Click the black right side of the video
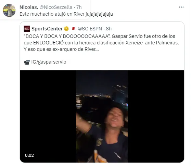The image size is (191, 167). coord(156,116)
